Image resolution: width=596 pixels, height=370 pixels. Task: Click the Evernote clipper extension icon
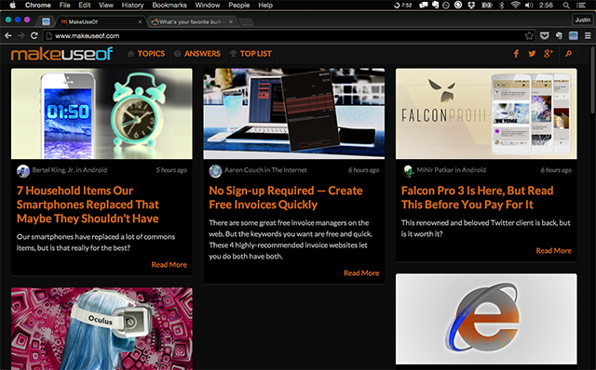pyautogui.click(x=559, y=35)
